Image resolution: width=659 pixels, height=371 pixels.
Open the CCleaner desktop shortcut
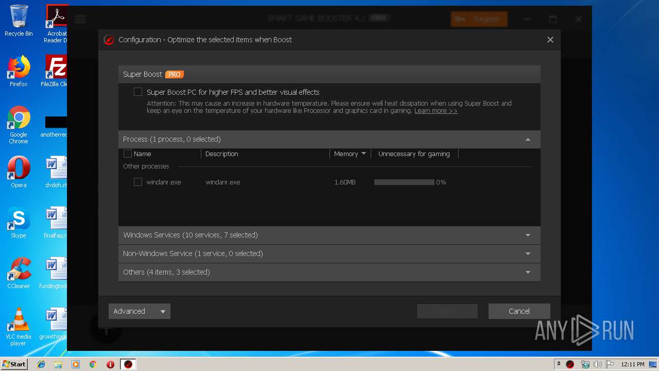point(19,273)
